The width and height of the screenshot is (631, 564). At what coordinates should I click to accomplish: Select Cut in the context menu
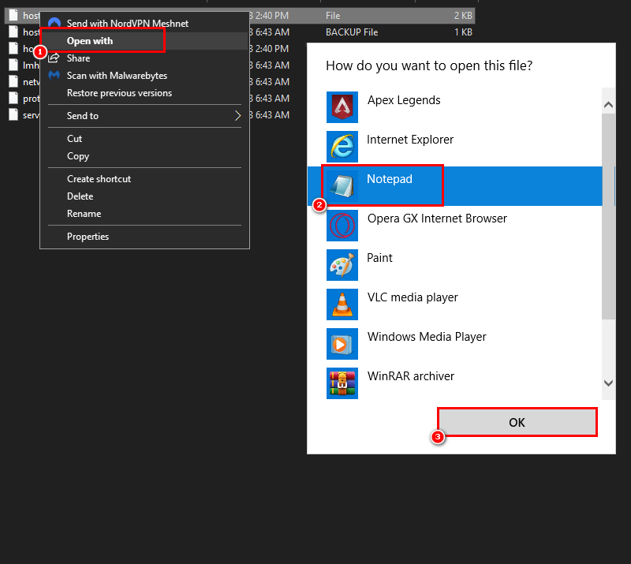point(145,139)
